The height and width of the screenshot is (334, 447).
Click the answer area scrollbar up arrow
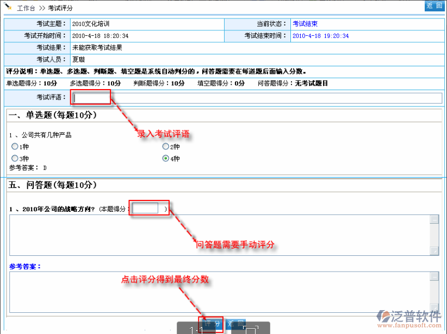click(434, 219)
